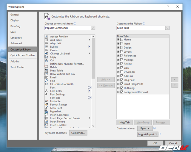Select the Change List Level icon
The image size is (191, 152).
[46, 54]
